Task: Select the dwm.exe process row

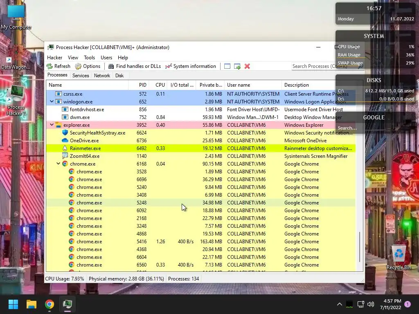Action: coord(200,117)
